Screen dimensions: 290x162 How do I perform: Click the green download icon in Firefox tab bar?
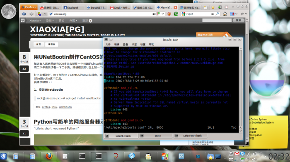(x=220, y=7)
